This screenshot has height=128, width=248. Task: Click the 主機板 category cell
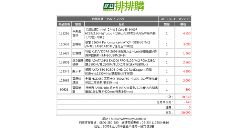[78, 45]
